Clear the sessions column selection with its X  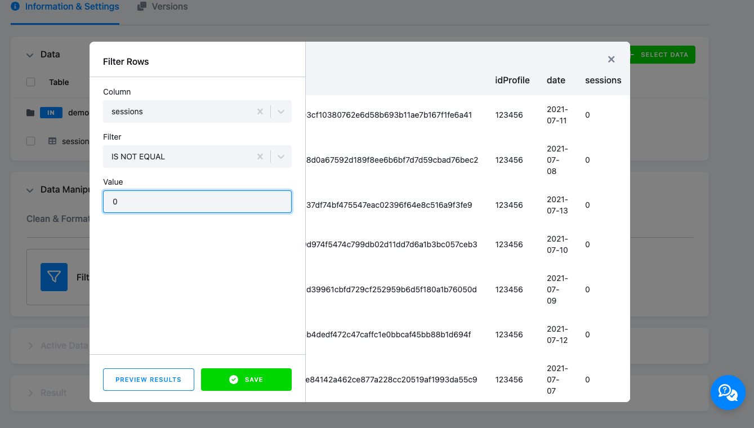point(260,111)
